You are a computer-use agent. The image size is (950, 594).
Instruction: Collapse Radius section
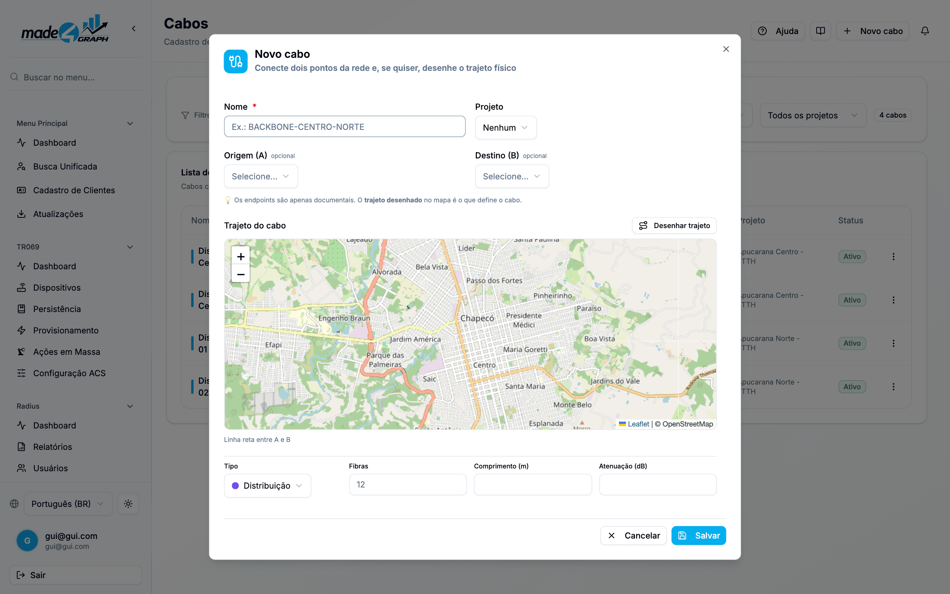[130, 406]
